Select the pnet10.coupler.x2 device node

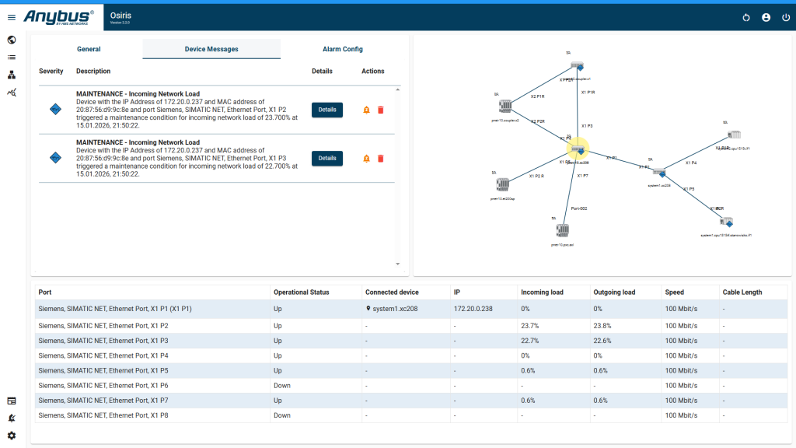pyautogui.click(x=505, y=106)
